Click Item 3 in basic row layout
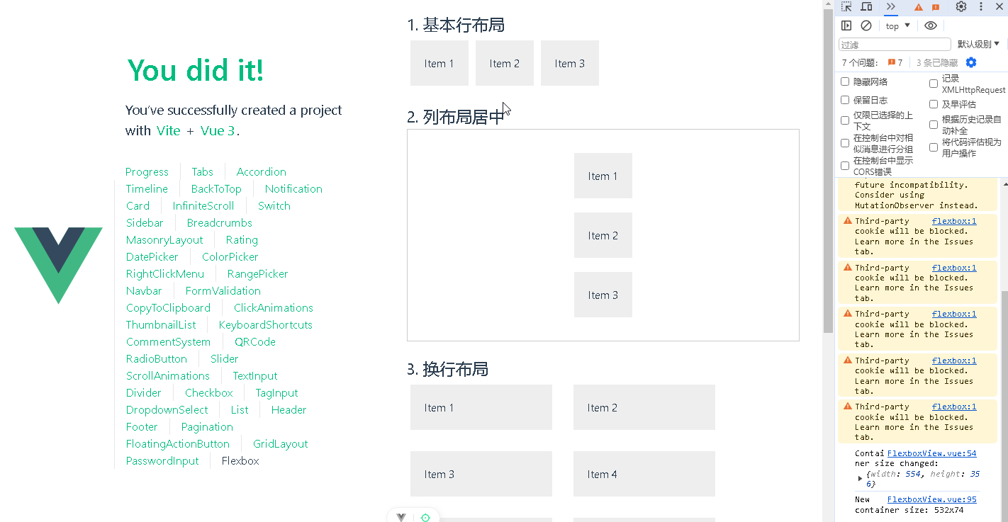The image size is (1008, 522). coord(570,63)
